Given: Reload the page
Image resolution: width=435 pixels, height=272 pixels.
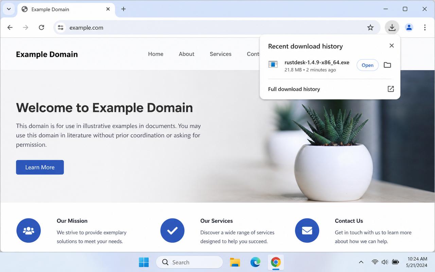Looking at the screenshot, I should 41,28.
